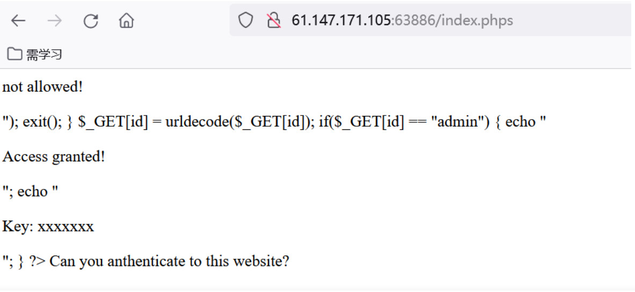Click "Can you anthenticate to this website?" text

point(169,261)
